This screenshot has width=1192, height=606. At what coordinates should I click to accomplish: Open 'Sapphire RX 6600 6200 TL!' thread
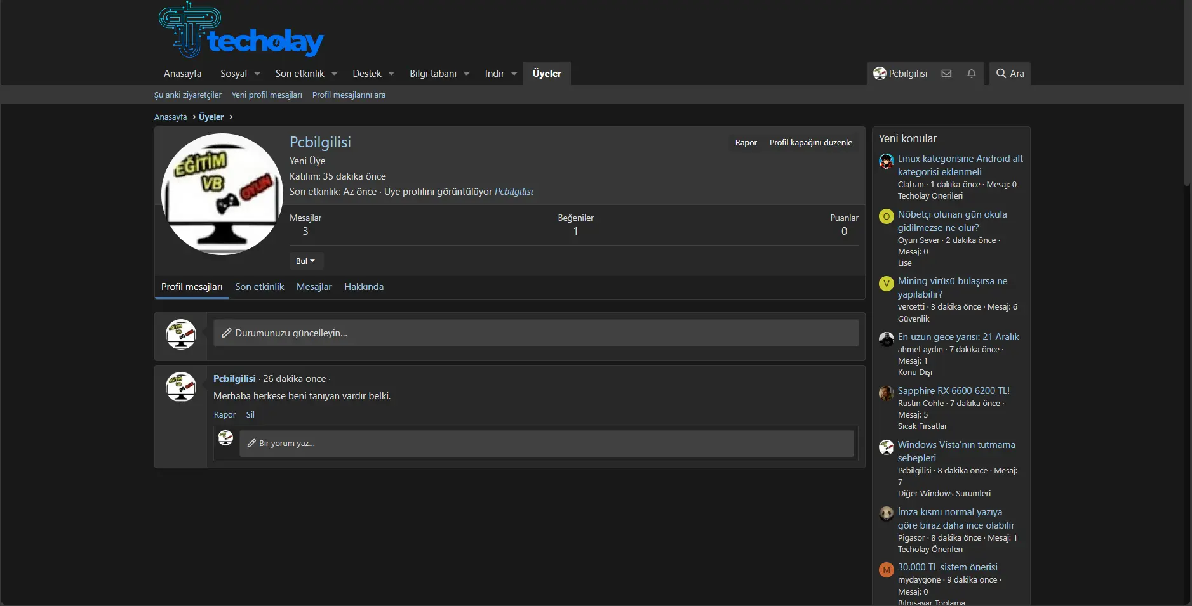click(x=953, y=391)
